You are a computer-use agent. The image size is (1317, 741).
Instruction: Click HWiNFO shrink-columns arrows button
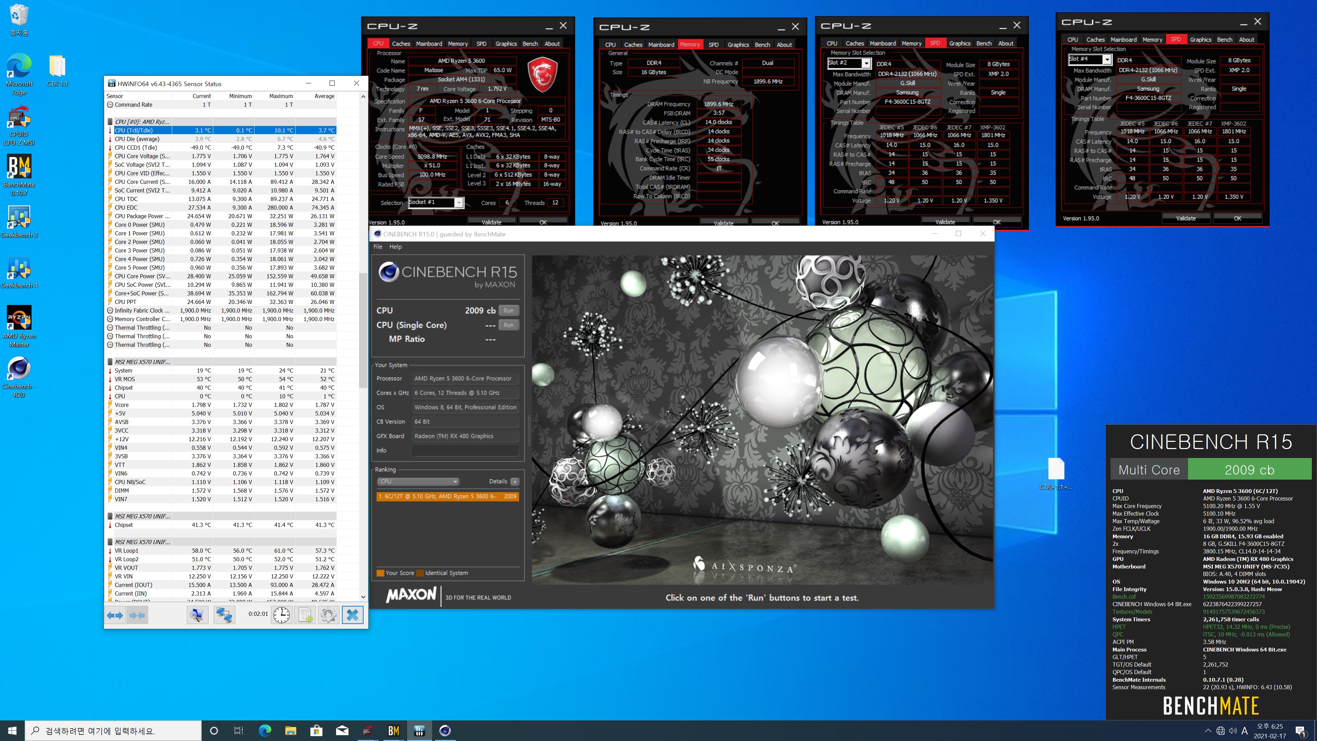coord(138,615)
